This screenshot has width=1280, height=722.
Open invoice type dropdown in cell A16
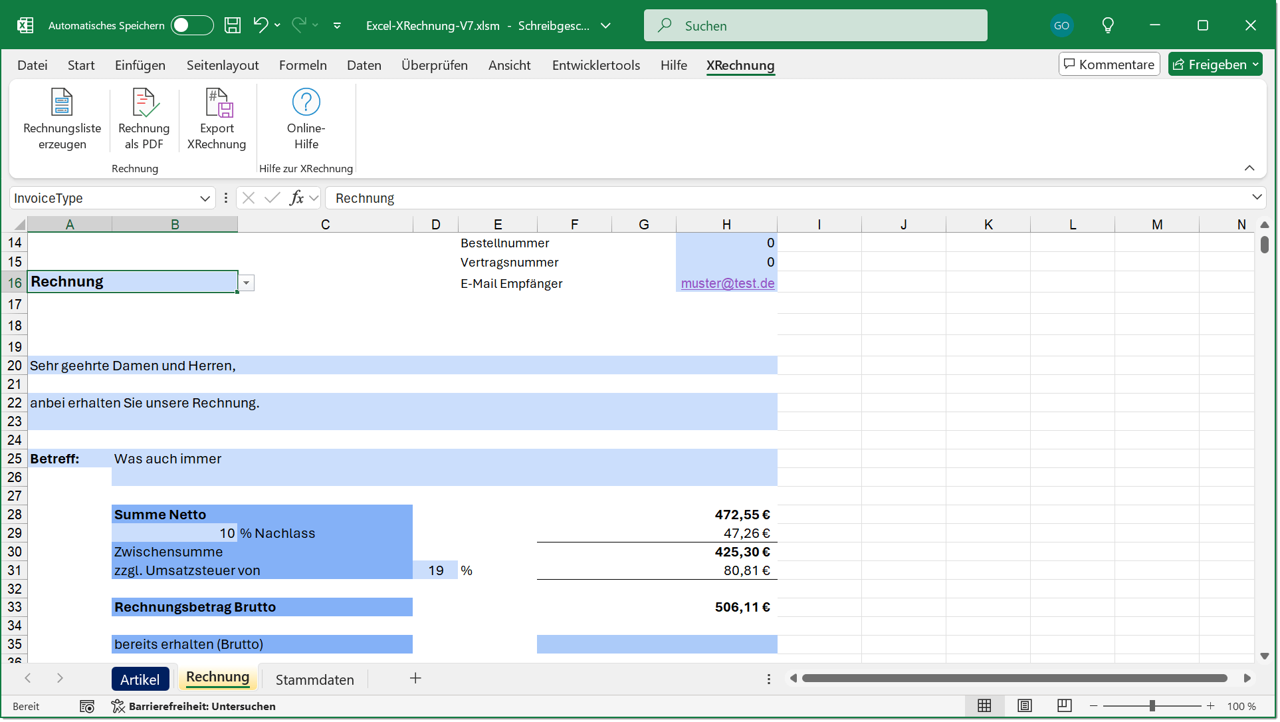247,283
